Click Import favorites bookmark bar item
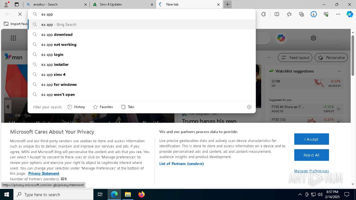356x200 pixels. (16, 24)
